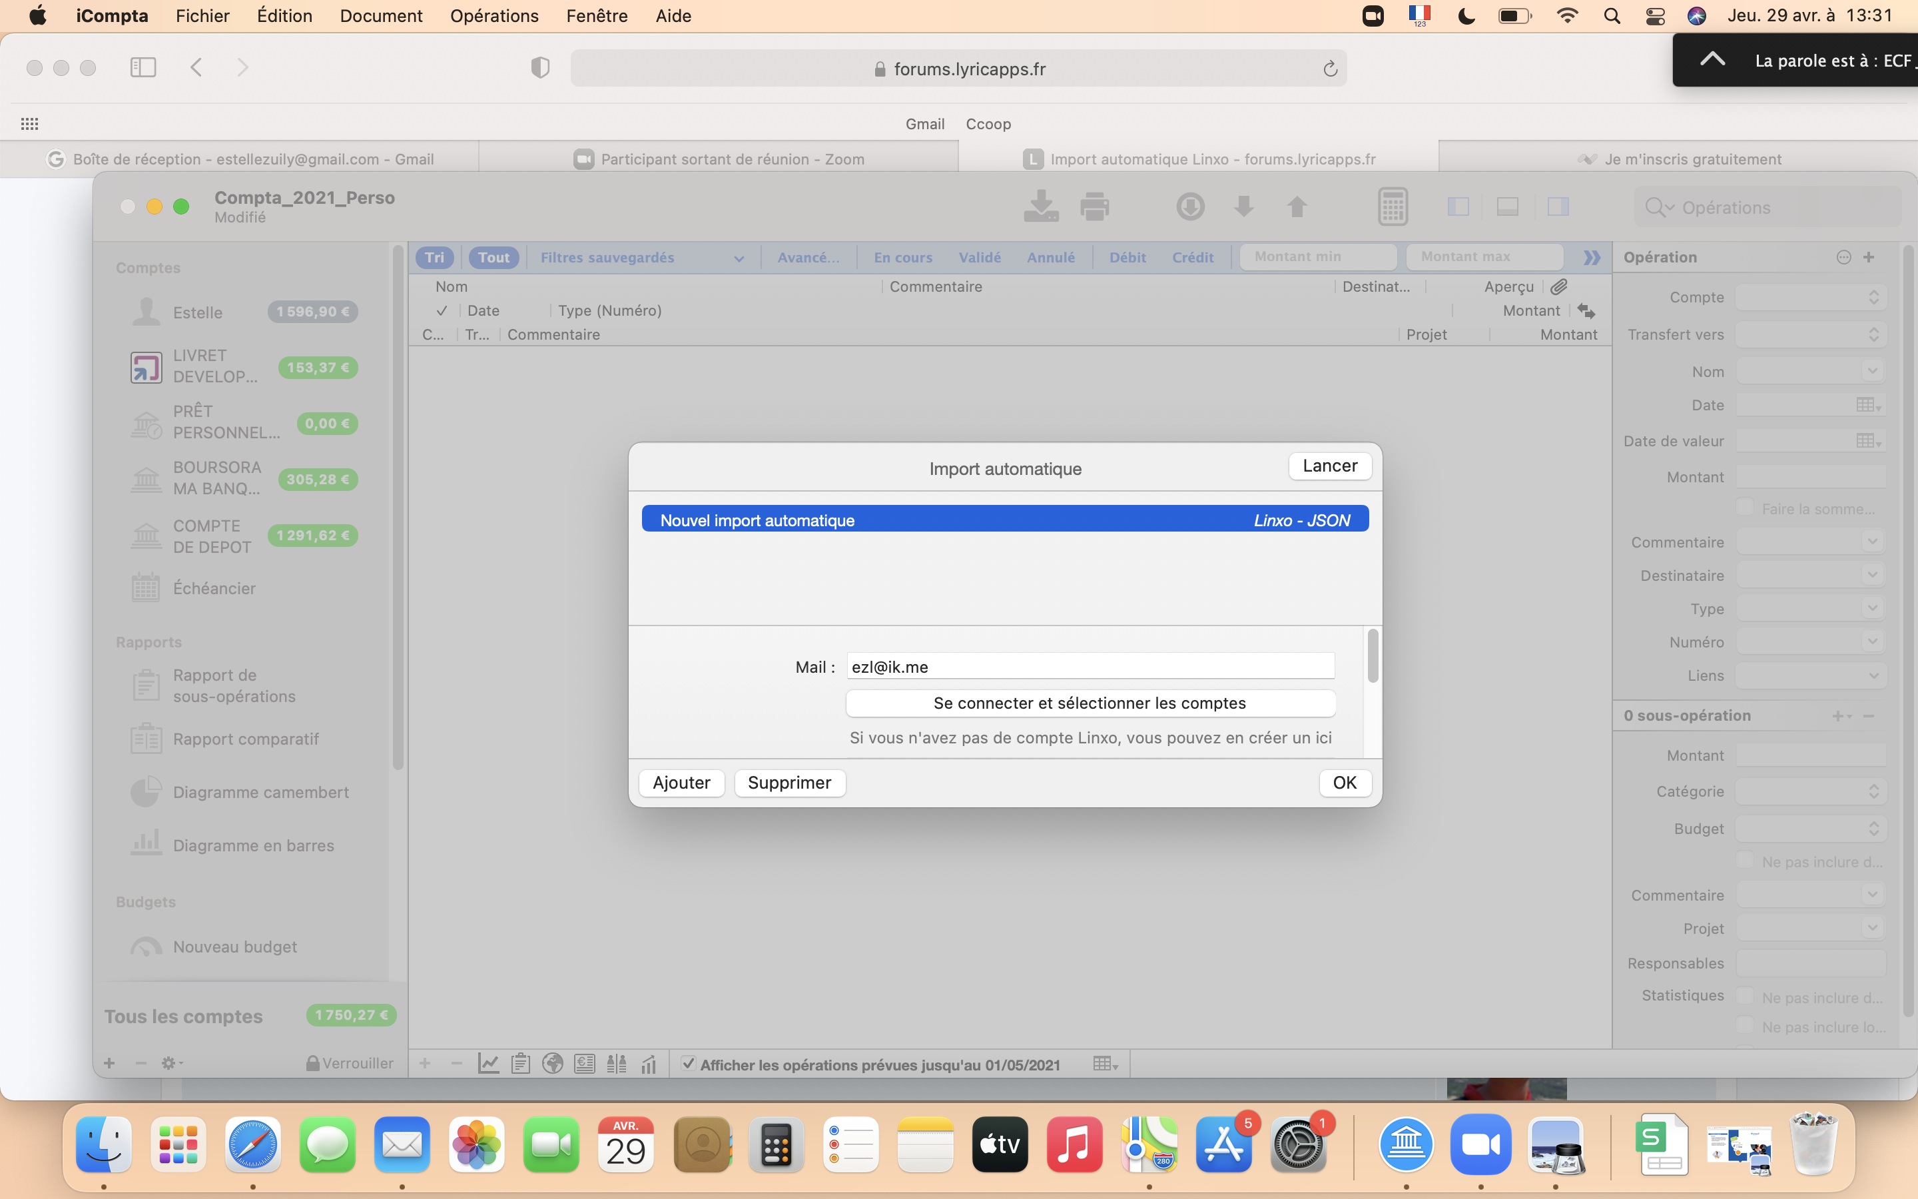Image resolution: width=1918 pixels, height=1199 pixels.
Task: Expand the Avancé filter dropdown
Action: coord(808,256)
